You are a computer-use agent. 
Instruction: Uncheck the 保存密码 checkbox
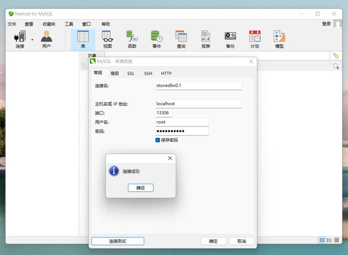point(158,140)
